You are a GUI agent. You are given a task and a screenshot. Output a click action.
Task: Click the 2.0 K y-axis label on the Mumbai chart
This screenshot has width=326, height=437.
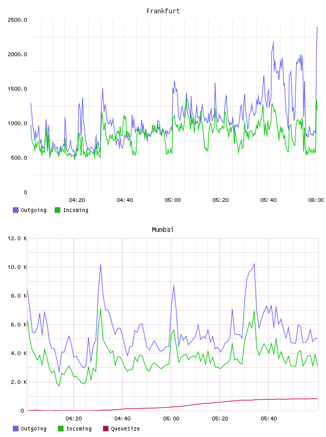(x=19, y=382)
